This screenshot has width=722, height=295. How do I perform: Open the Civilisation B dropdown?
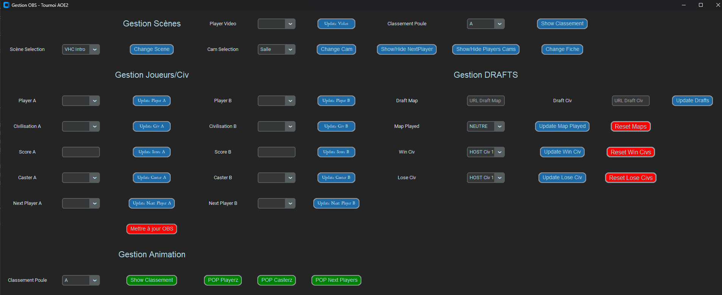277,126
